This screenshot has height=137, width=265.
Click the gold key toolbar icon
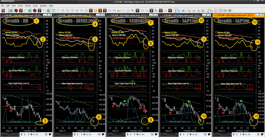click(x=119, y=11)
